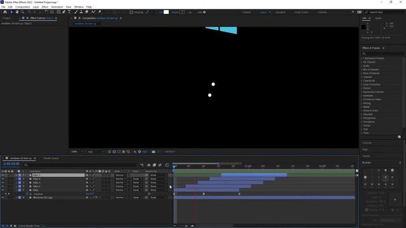The width and height of the screenshot is (406, 228).
Task: Click the white Fill color swatch
Action: coord(166,12)
